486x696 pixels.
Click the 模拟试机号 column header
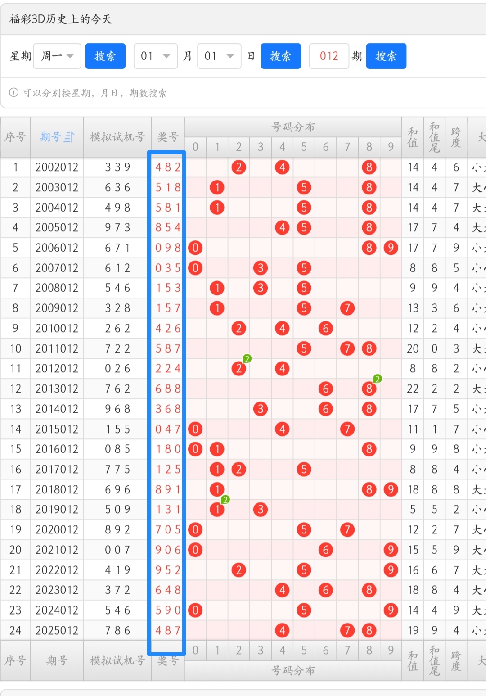point(117,137)
